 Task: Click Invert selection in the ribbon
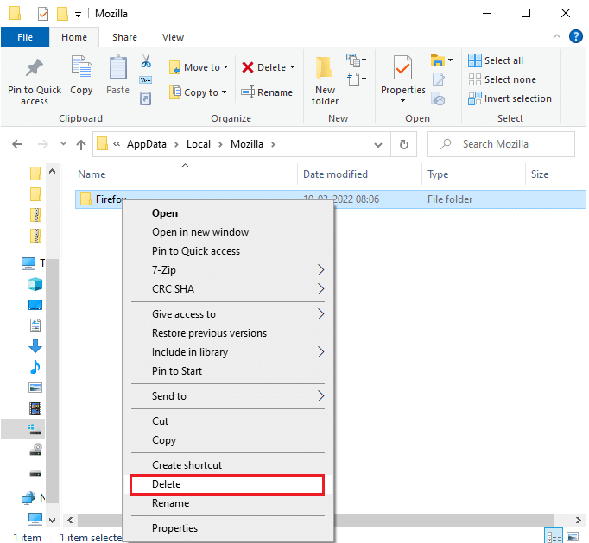click(510, 98)
